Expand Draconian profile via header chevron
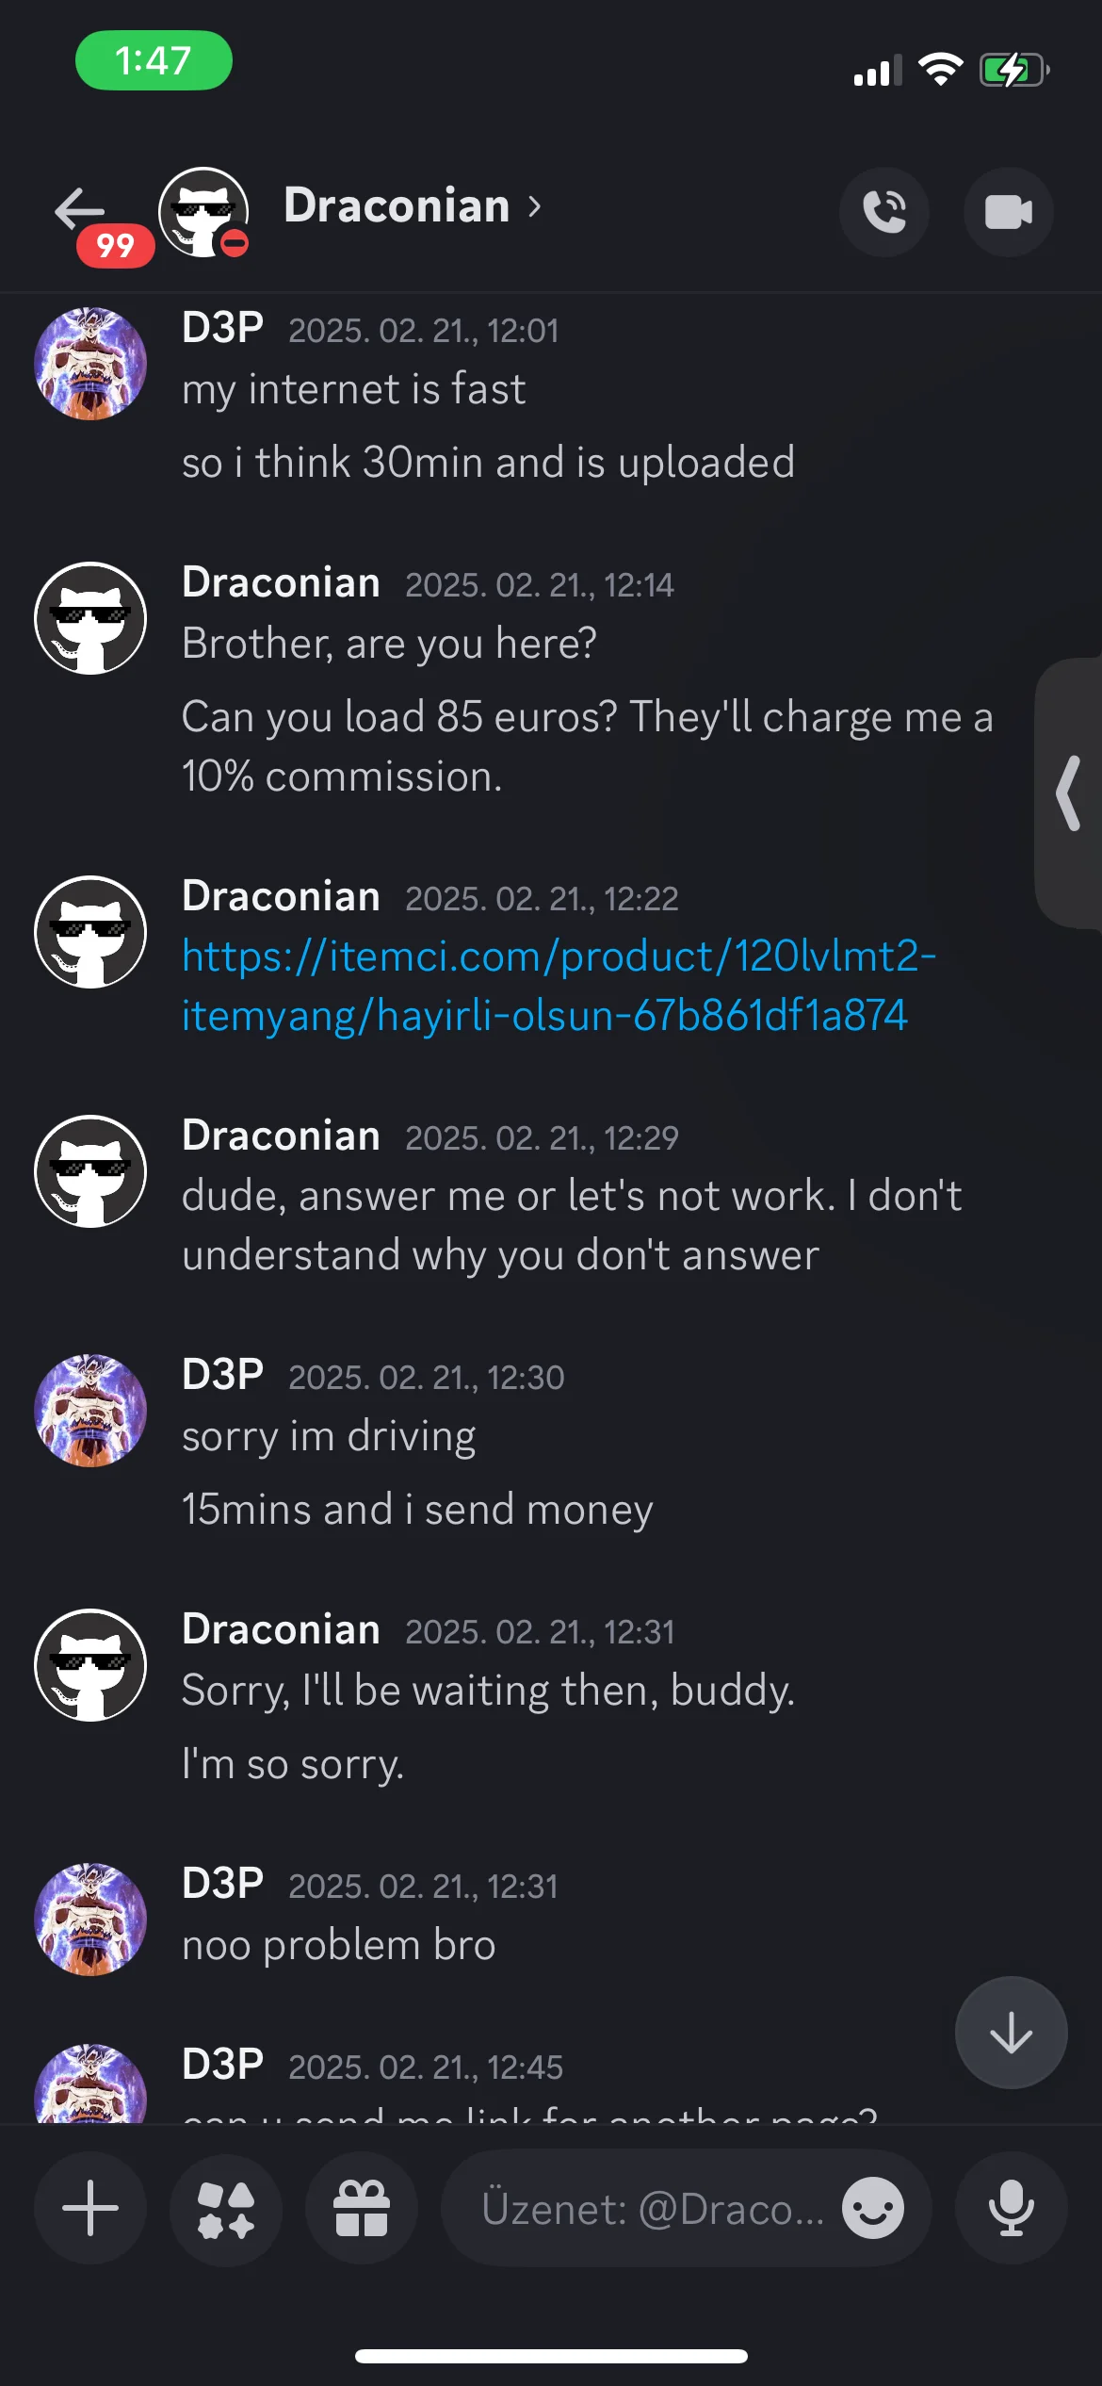1102x2386 pixels. tap(535, 206)
